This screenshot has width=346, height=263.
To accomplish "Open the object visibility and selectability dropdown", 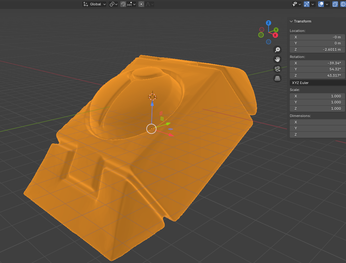I will tap(296, 4).
